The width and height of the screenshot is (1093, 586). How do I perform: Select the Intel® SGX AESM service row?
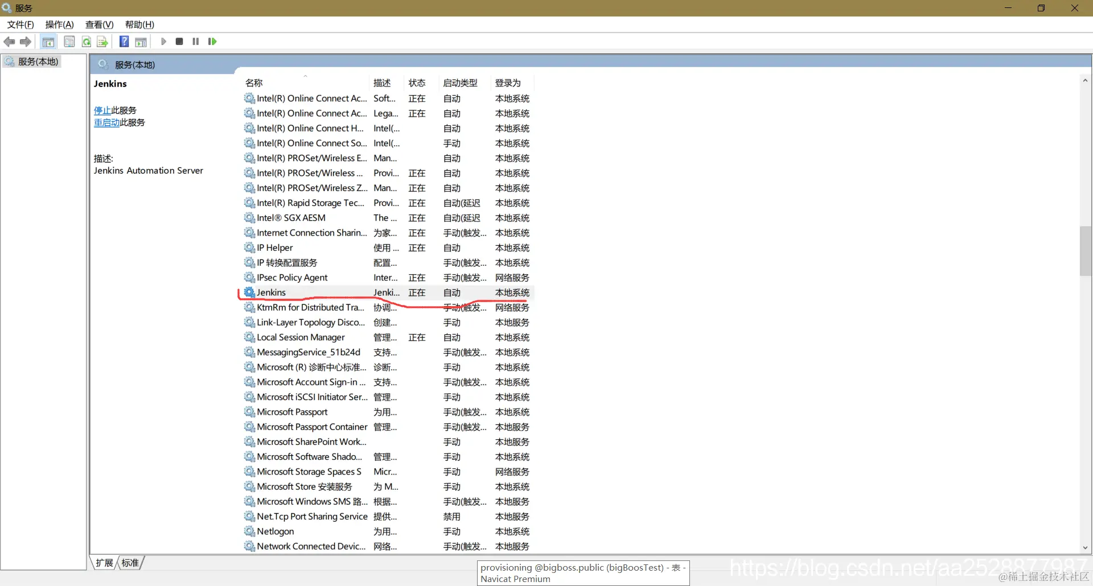click(x=389, y=218)
